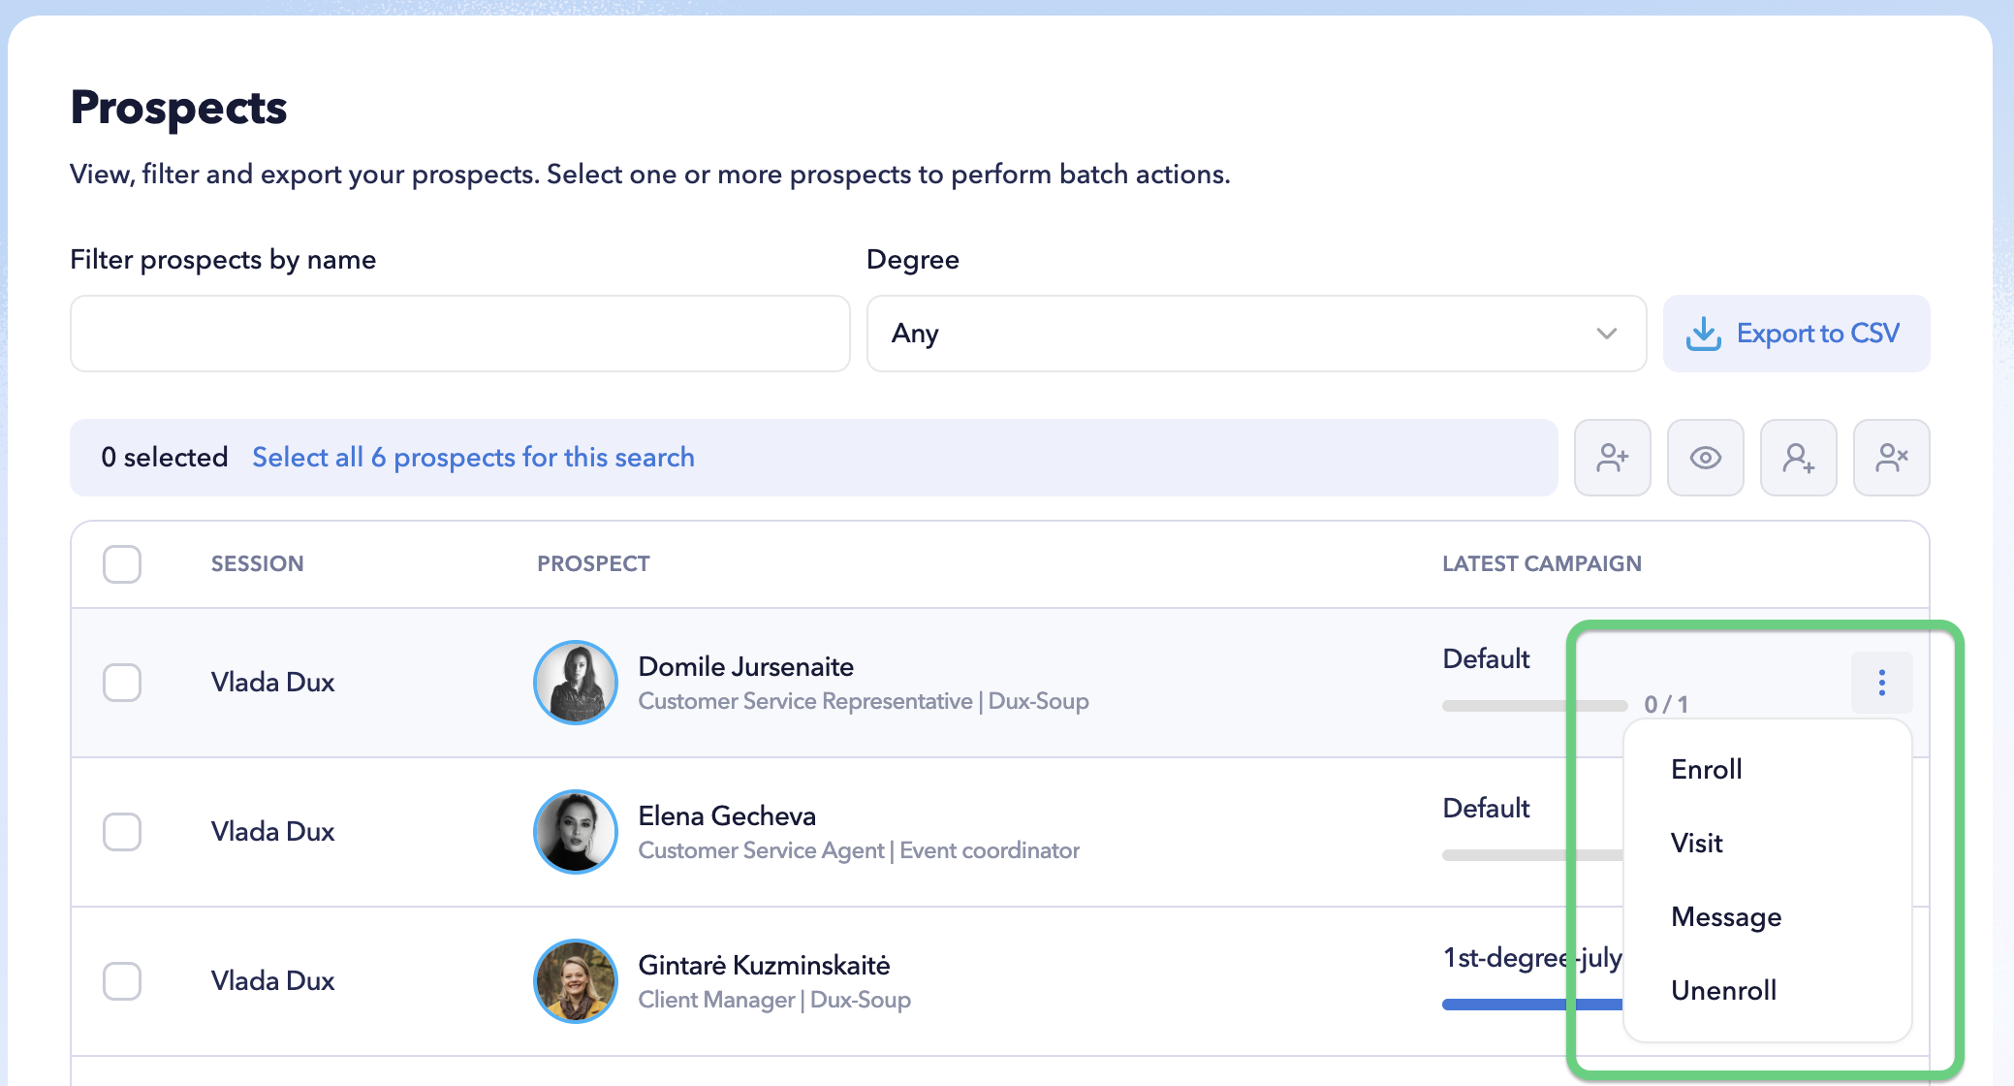Click the blue 1st-degree-july campaign progress bar

(x=1532, y=1005)
